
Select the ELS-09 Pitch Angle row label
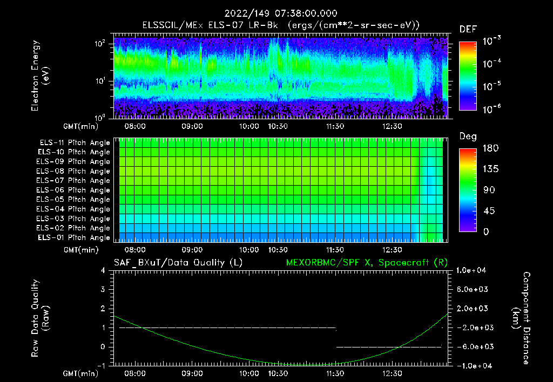[x=73, y=162]
